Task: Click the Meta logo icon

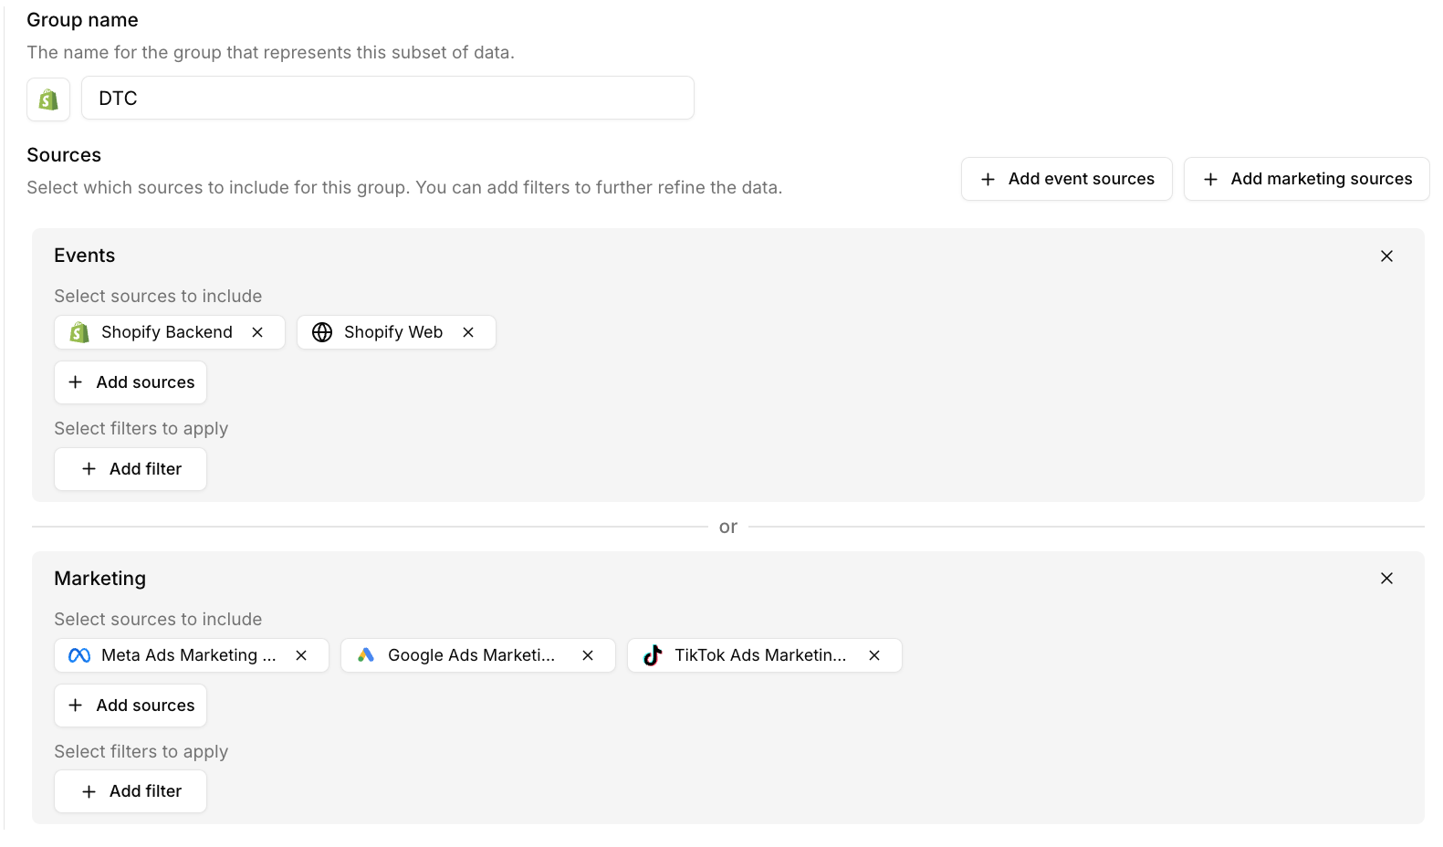Action: pyautogui.click(x=79, y=655)
